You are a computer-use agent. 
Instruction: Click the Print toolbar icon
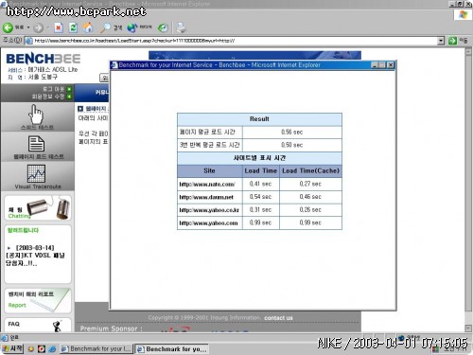click(x=181, y=27)
